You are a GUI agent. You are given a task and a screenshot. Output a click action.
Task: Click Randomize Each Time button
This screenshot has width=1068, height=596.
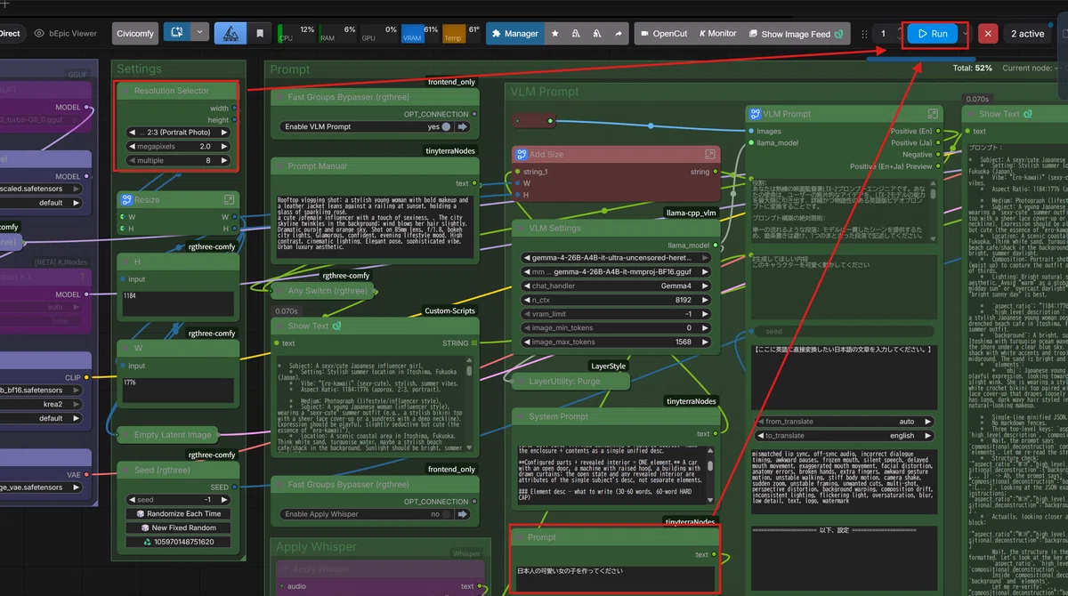(x=178, y=513)
